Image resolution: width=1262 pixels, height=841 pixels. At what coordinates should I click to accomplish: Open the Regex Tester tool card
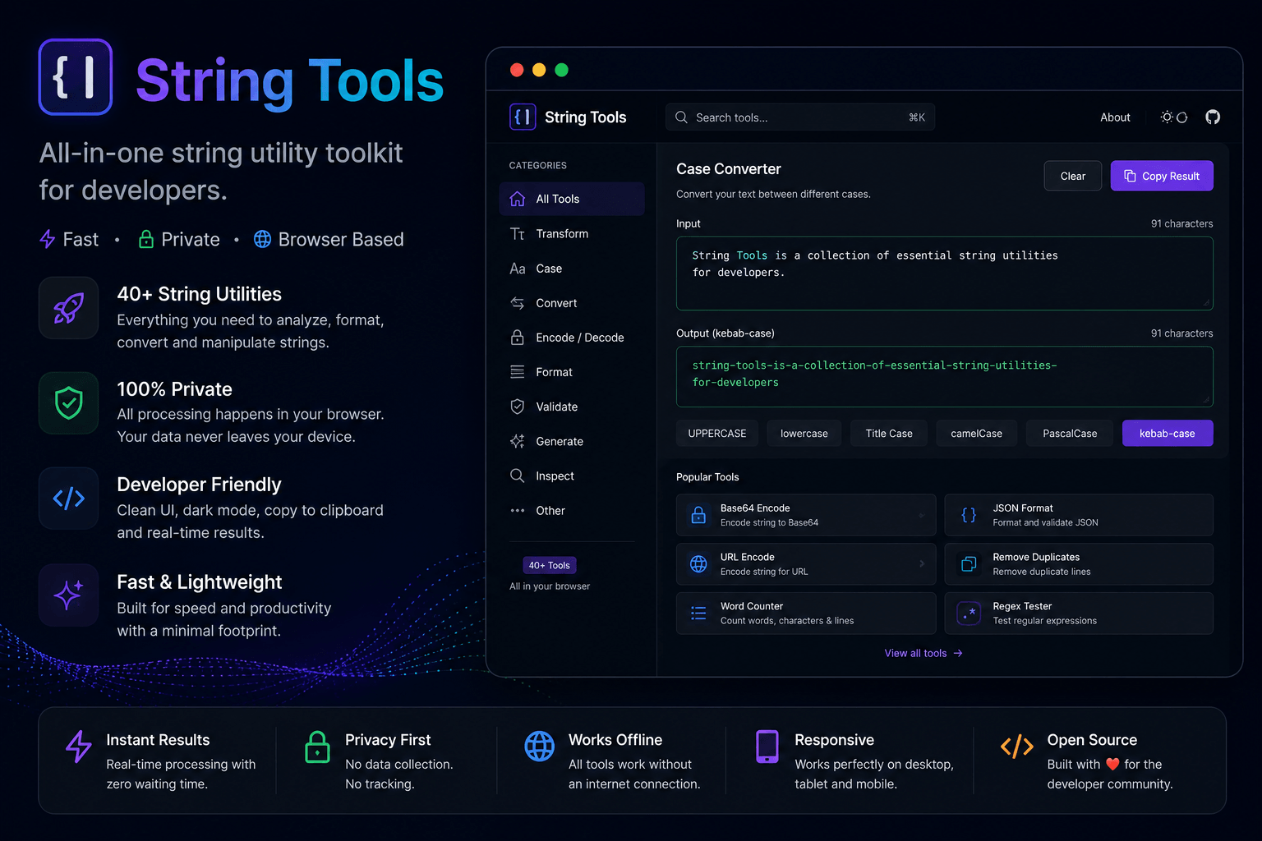[x=1079, y=613]
